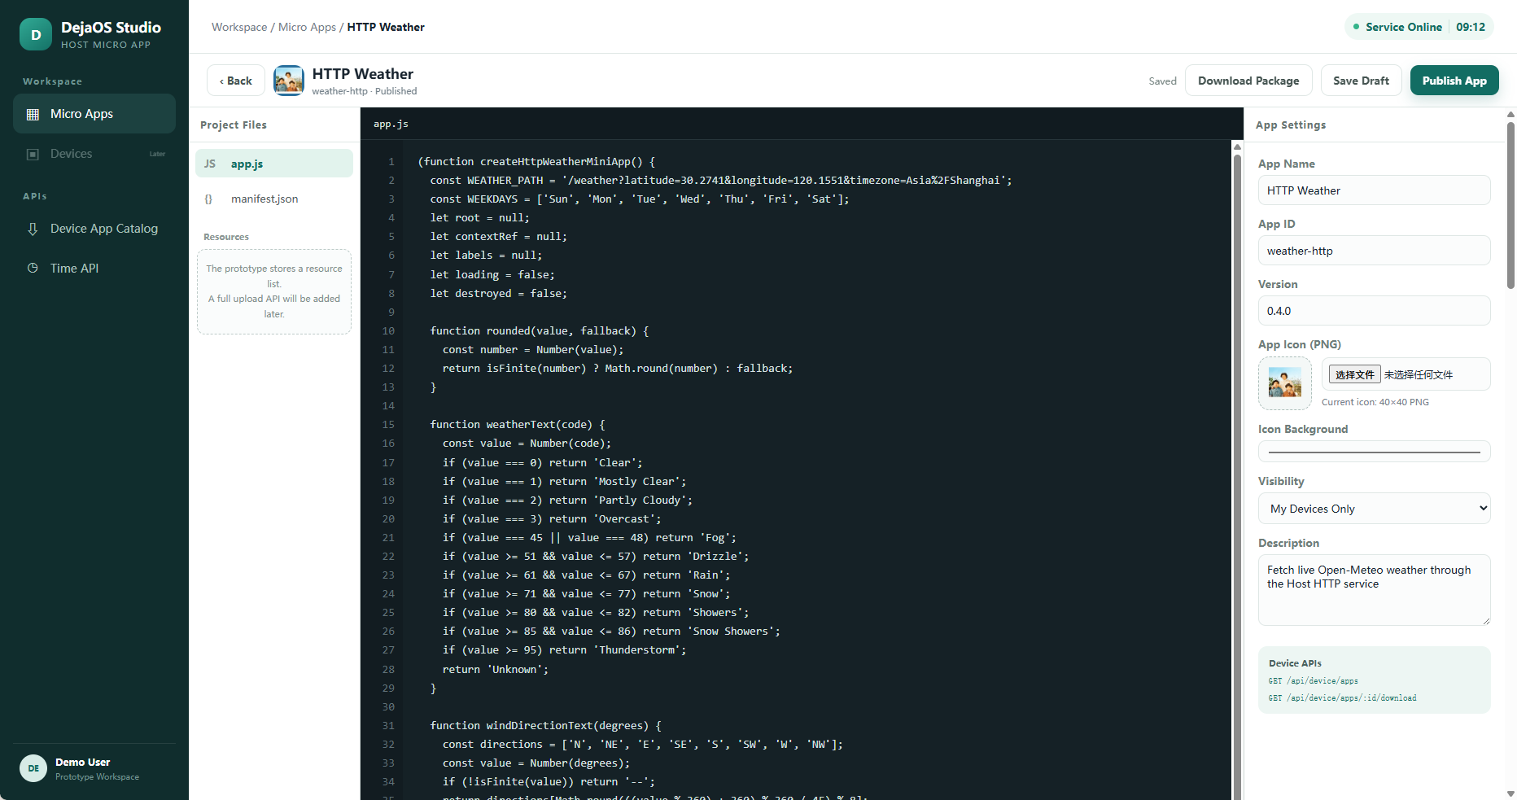Click 'Current icon: 40×40 PNG' text
This screenshot has width=1517, height=800.
[1375, 402]
